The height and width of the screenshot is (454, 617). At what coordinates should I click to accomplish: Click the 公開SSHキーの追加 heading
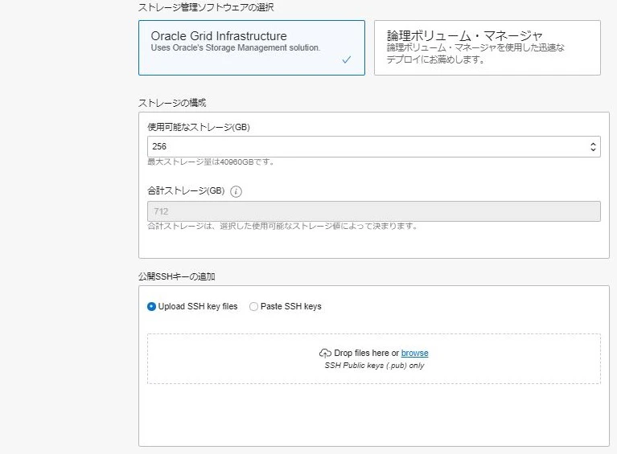tap(177, 276)
